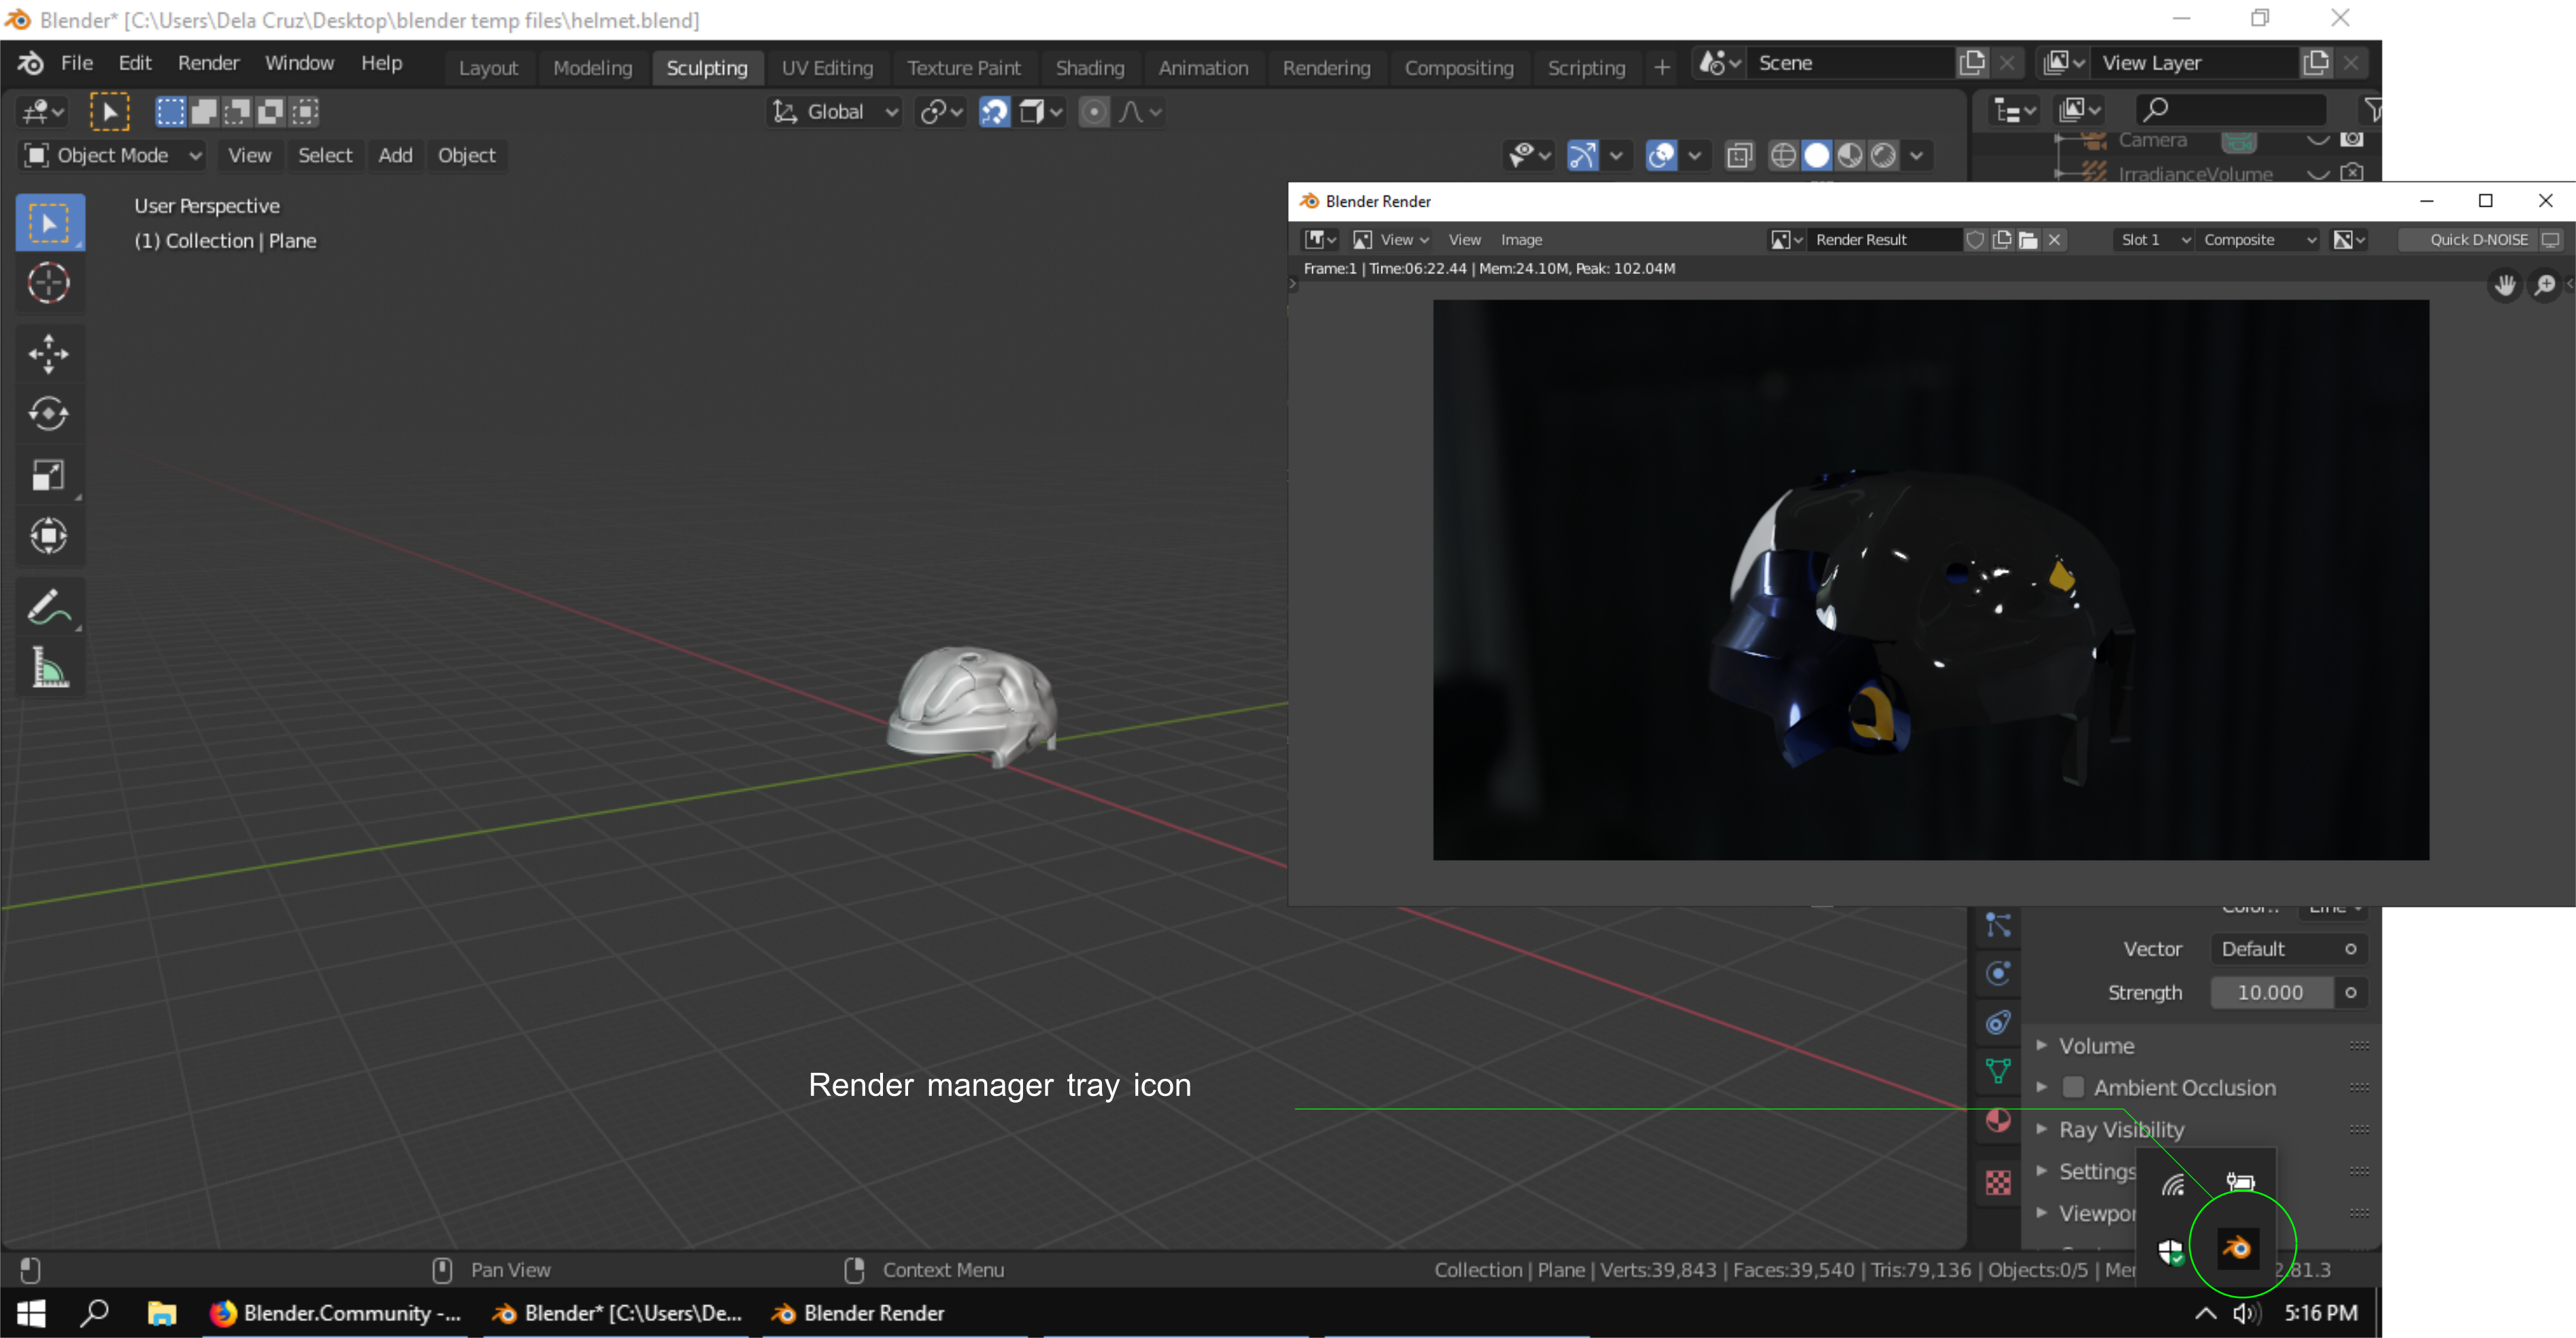Toggle X-ray display mode
The width and height of the screenshot is (2576, 1338).
coord(1740,156)
